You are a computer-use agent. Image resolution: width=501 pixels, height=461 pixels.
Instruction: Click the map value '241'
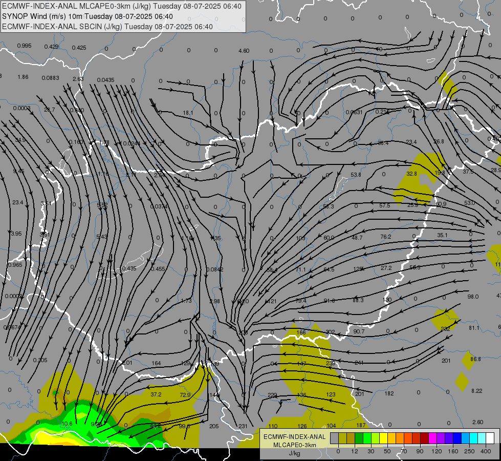[x=359, y=363]
